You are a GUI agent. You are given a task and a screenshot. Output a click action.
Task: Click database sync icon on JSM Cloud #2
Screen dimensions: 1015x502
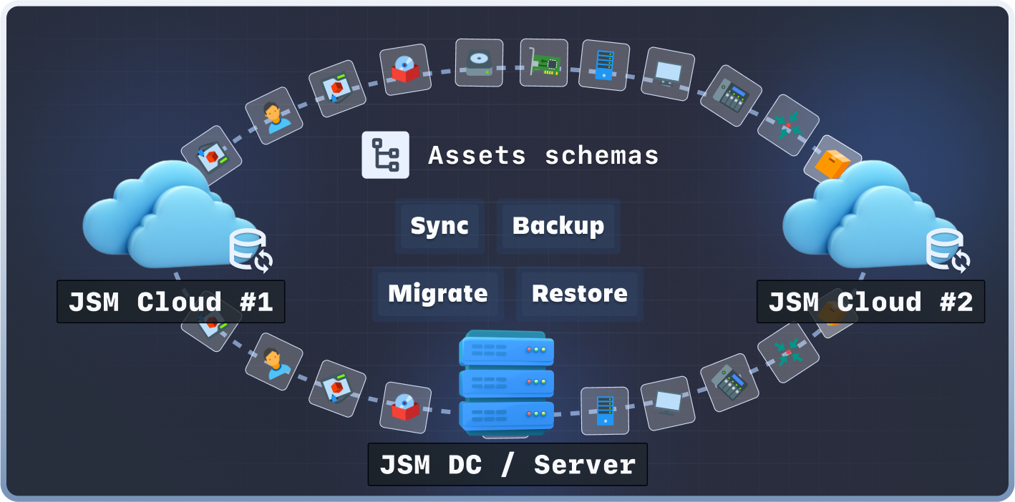[948, 250]
